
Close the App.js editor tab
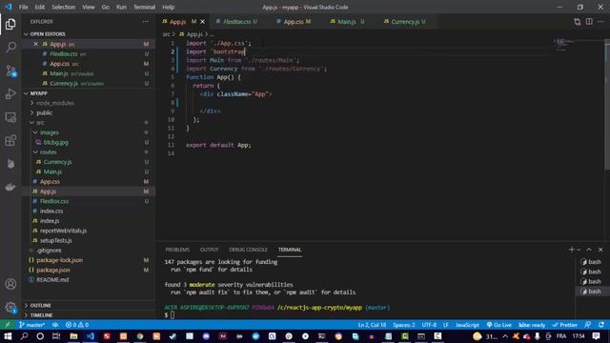pyautogui.click(x=202, y=21)
